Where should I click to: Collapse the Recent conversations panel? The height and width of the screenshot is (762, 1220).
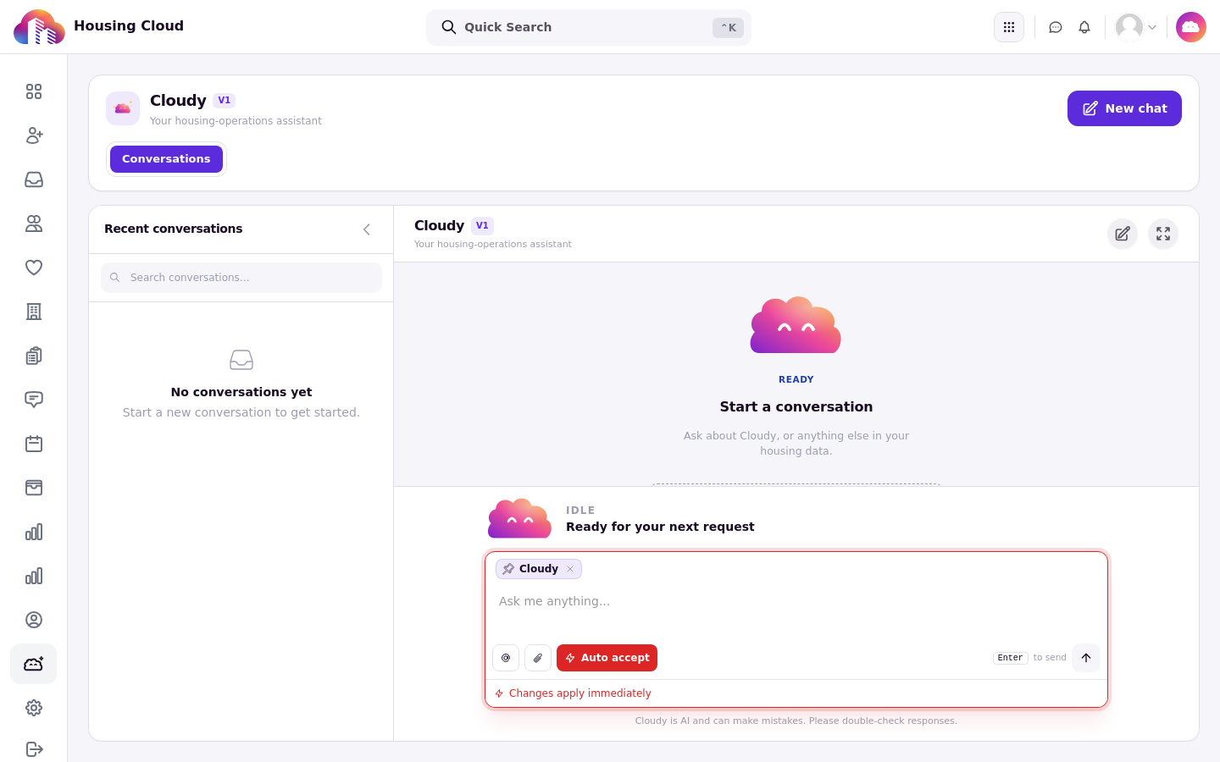[367, 229]
